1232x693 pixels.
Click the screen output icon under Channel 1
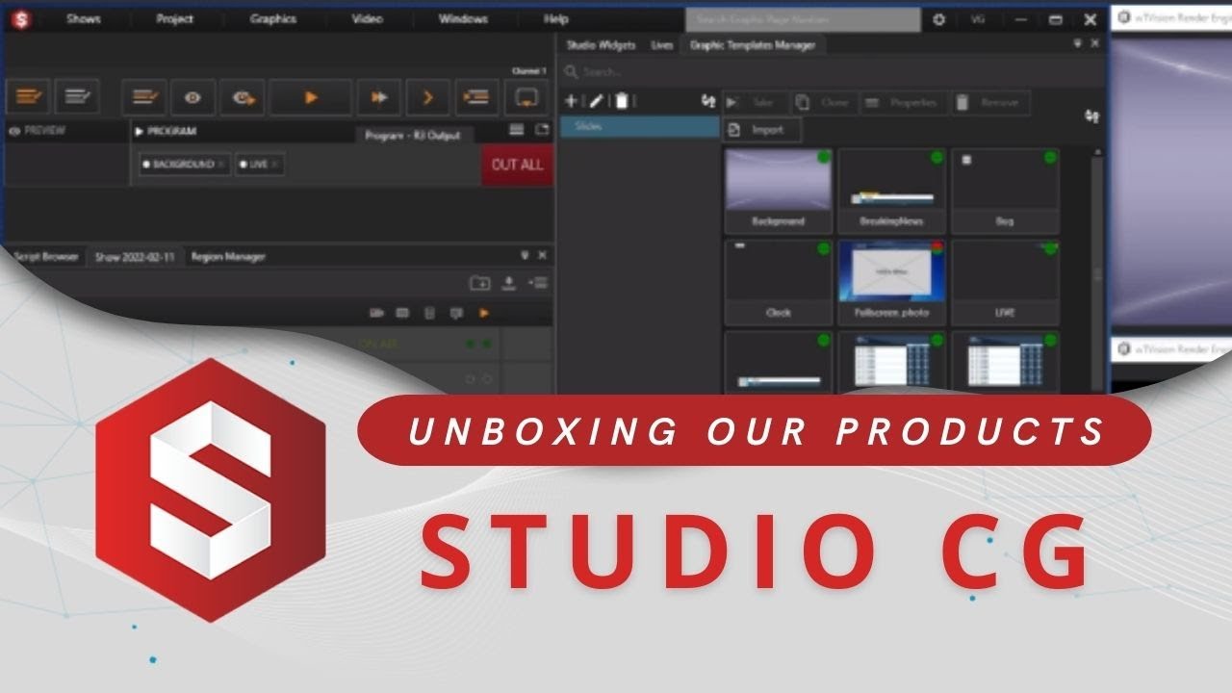tap(526, 97)
